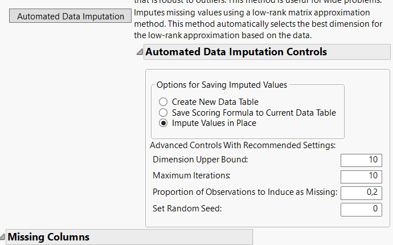
Task: Click the Automated Data Imputation button
Action: (70, 17)
